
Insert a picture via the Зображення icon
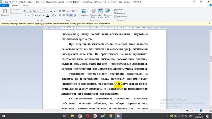[84, 11]
